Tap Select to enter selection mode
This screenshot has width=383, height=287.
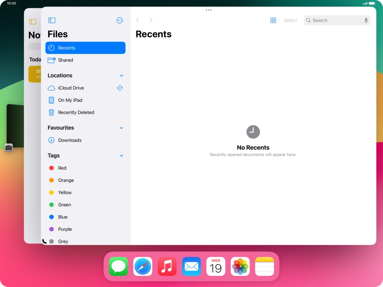tap(290, 20)
